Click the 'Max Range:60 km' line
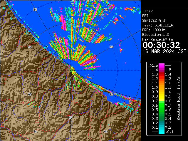This screenshot has height=141, width=188. click(x=157, y=39)
